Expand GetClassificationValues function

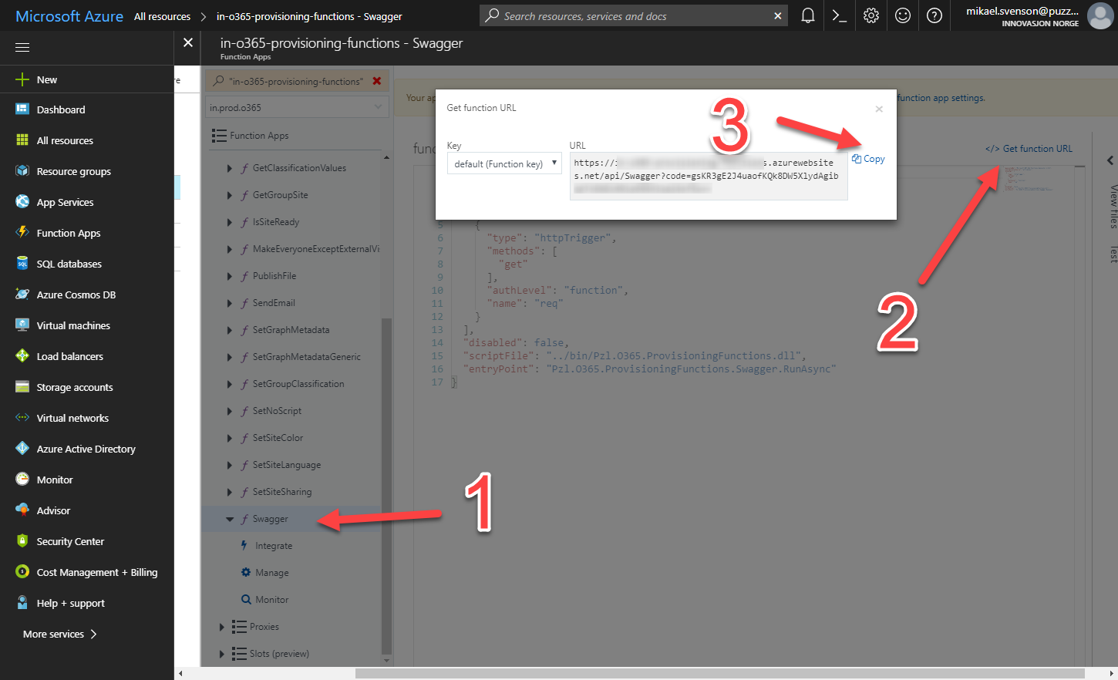(x=229, y=168)
